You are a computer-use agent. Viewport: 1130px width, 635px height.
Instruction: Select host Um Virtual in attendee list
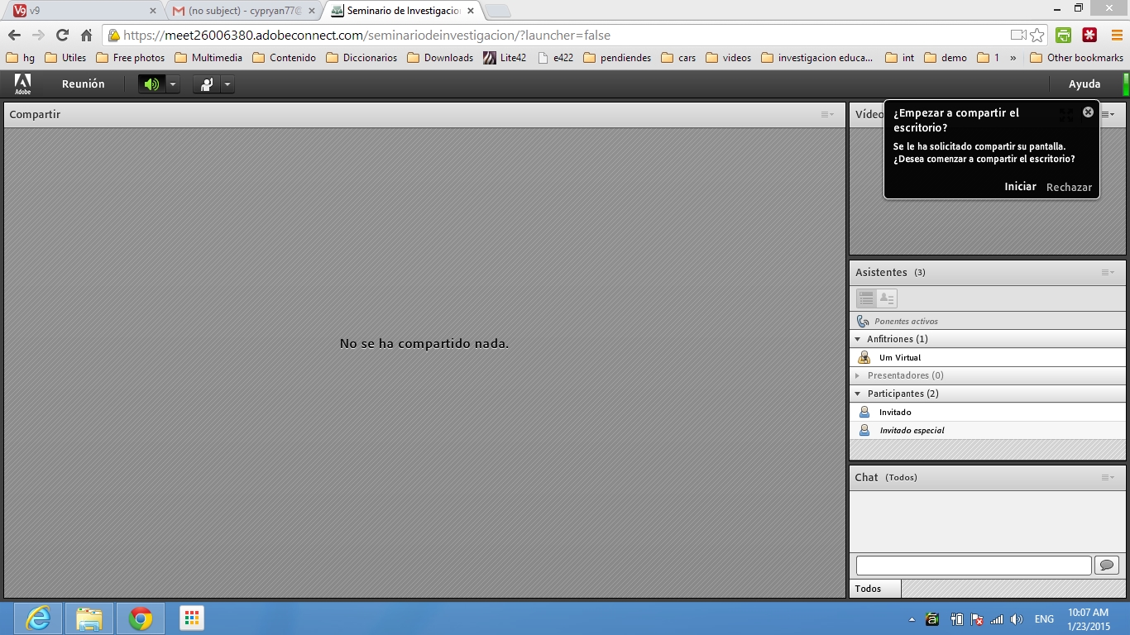(x=988, y=357)
